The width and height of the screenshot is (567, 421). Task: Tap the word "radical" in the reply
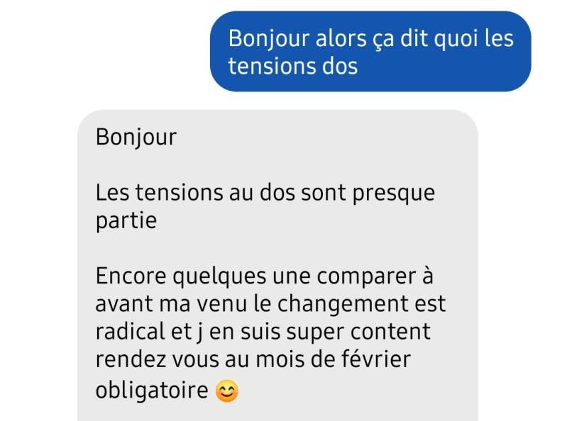point(131,332)
